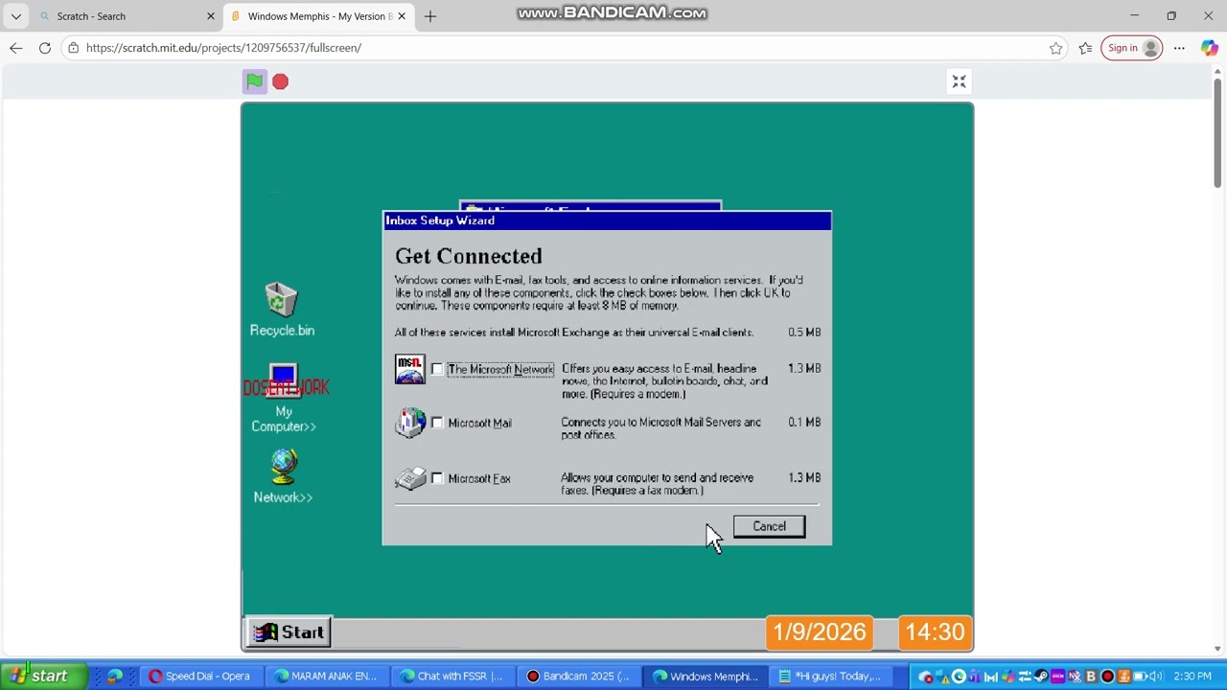Open Steam icon in system tray
The width and height of the screenshot is (1227, 690).
coord(1041,677)
